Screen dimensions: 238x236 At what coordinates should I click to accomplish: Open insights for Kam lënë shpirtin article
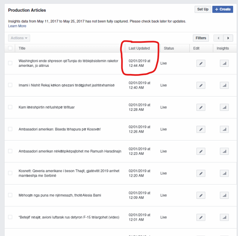224,107
